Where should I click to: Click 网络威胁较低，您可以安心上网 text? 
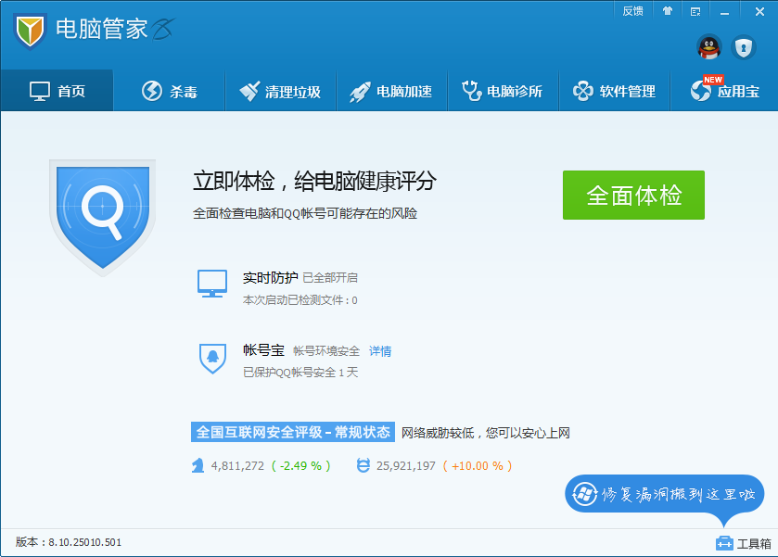click(485, 433)
